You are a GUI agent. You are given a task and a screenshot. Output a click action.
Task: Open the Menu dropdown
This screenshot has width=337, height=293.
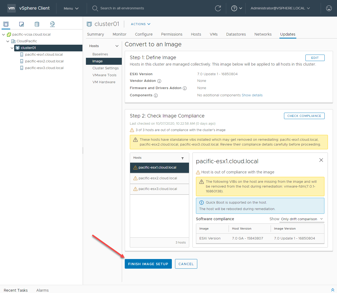(71, 8)
